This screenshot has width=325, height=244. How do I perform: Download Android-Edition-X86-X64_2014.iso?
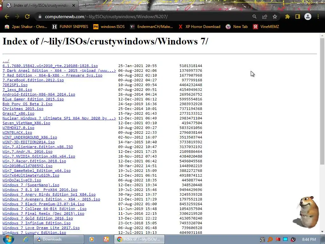pyautogui.click(x=39, y=94)
